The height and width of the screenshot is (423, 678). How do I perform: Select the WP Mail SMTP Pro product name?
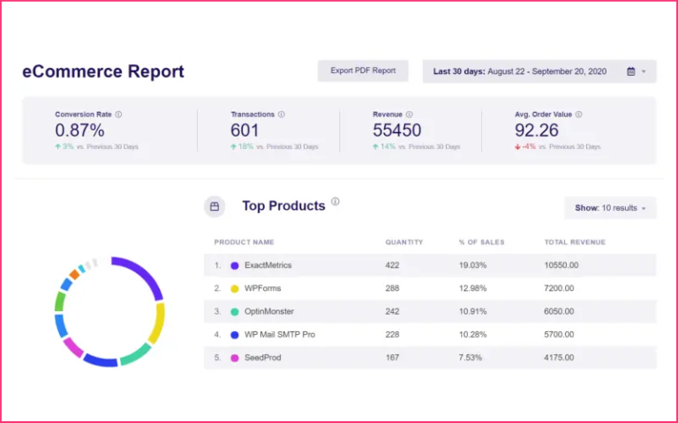(x=280, y=335)
